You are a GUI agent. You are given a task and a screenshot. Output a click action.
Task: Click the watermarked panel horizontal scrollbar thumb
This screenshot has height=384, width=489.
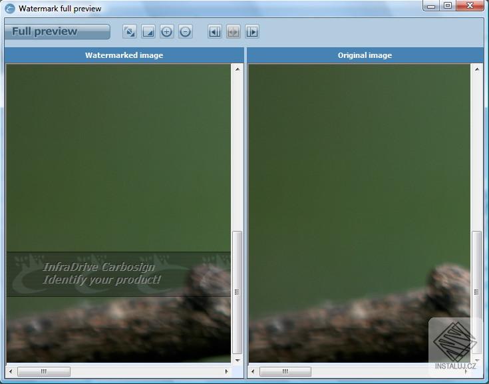pos(44,371)
